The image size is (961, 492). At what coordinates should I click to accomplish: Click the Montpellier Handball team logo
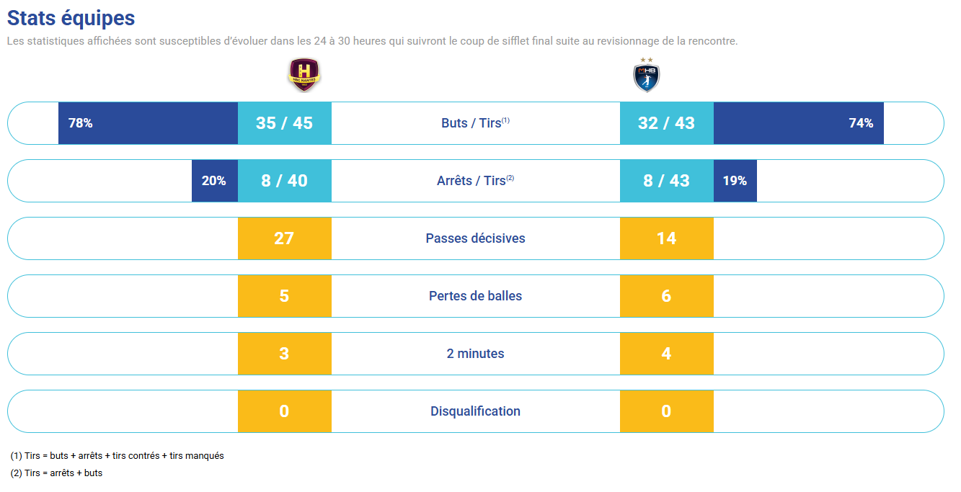646,75
